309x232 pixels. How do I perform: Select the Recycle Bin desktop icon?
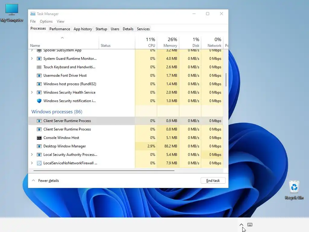pyautogui.click(x=294, y=190)
